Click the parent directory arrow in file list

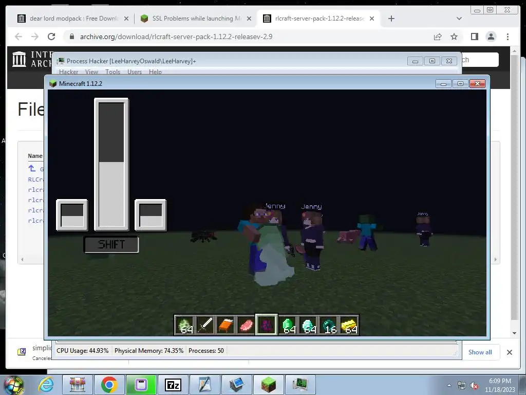click(32, 168)
